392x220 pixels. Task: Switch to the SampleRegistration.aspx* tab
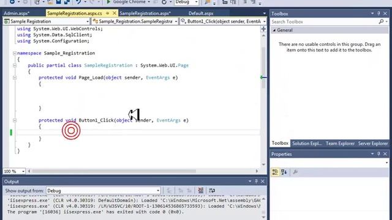tap(145, 13)
